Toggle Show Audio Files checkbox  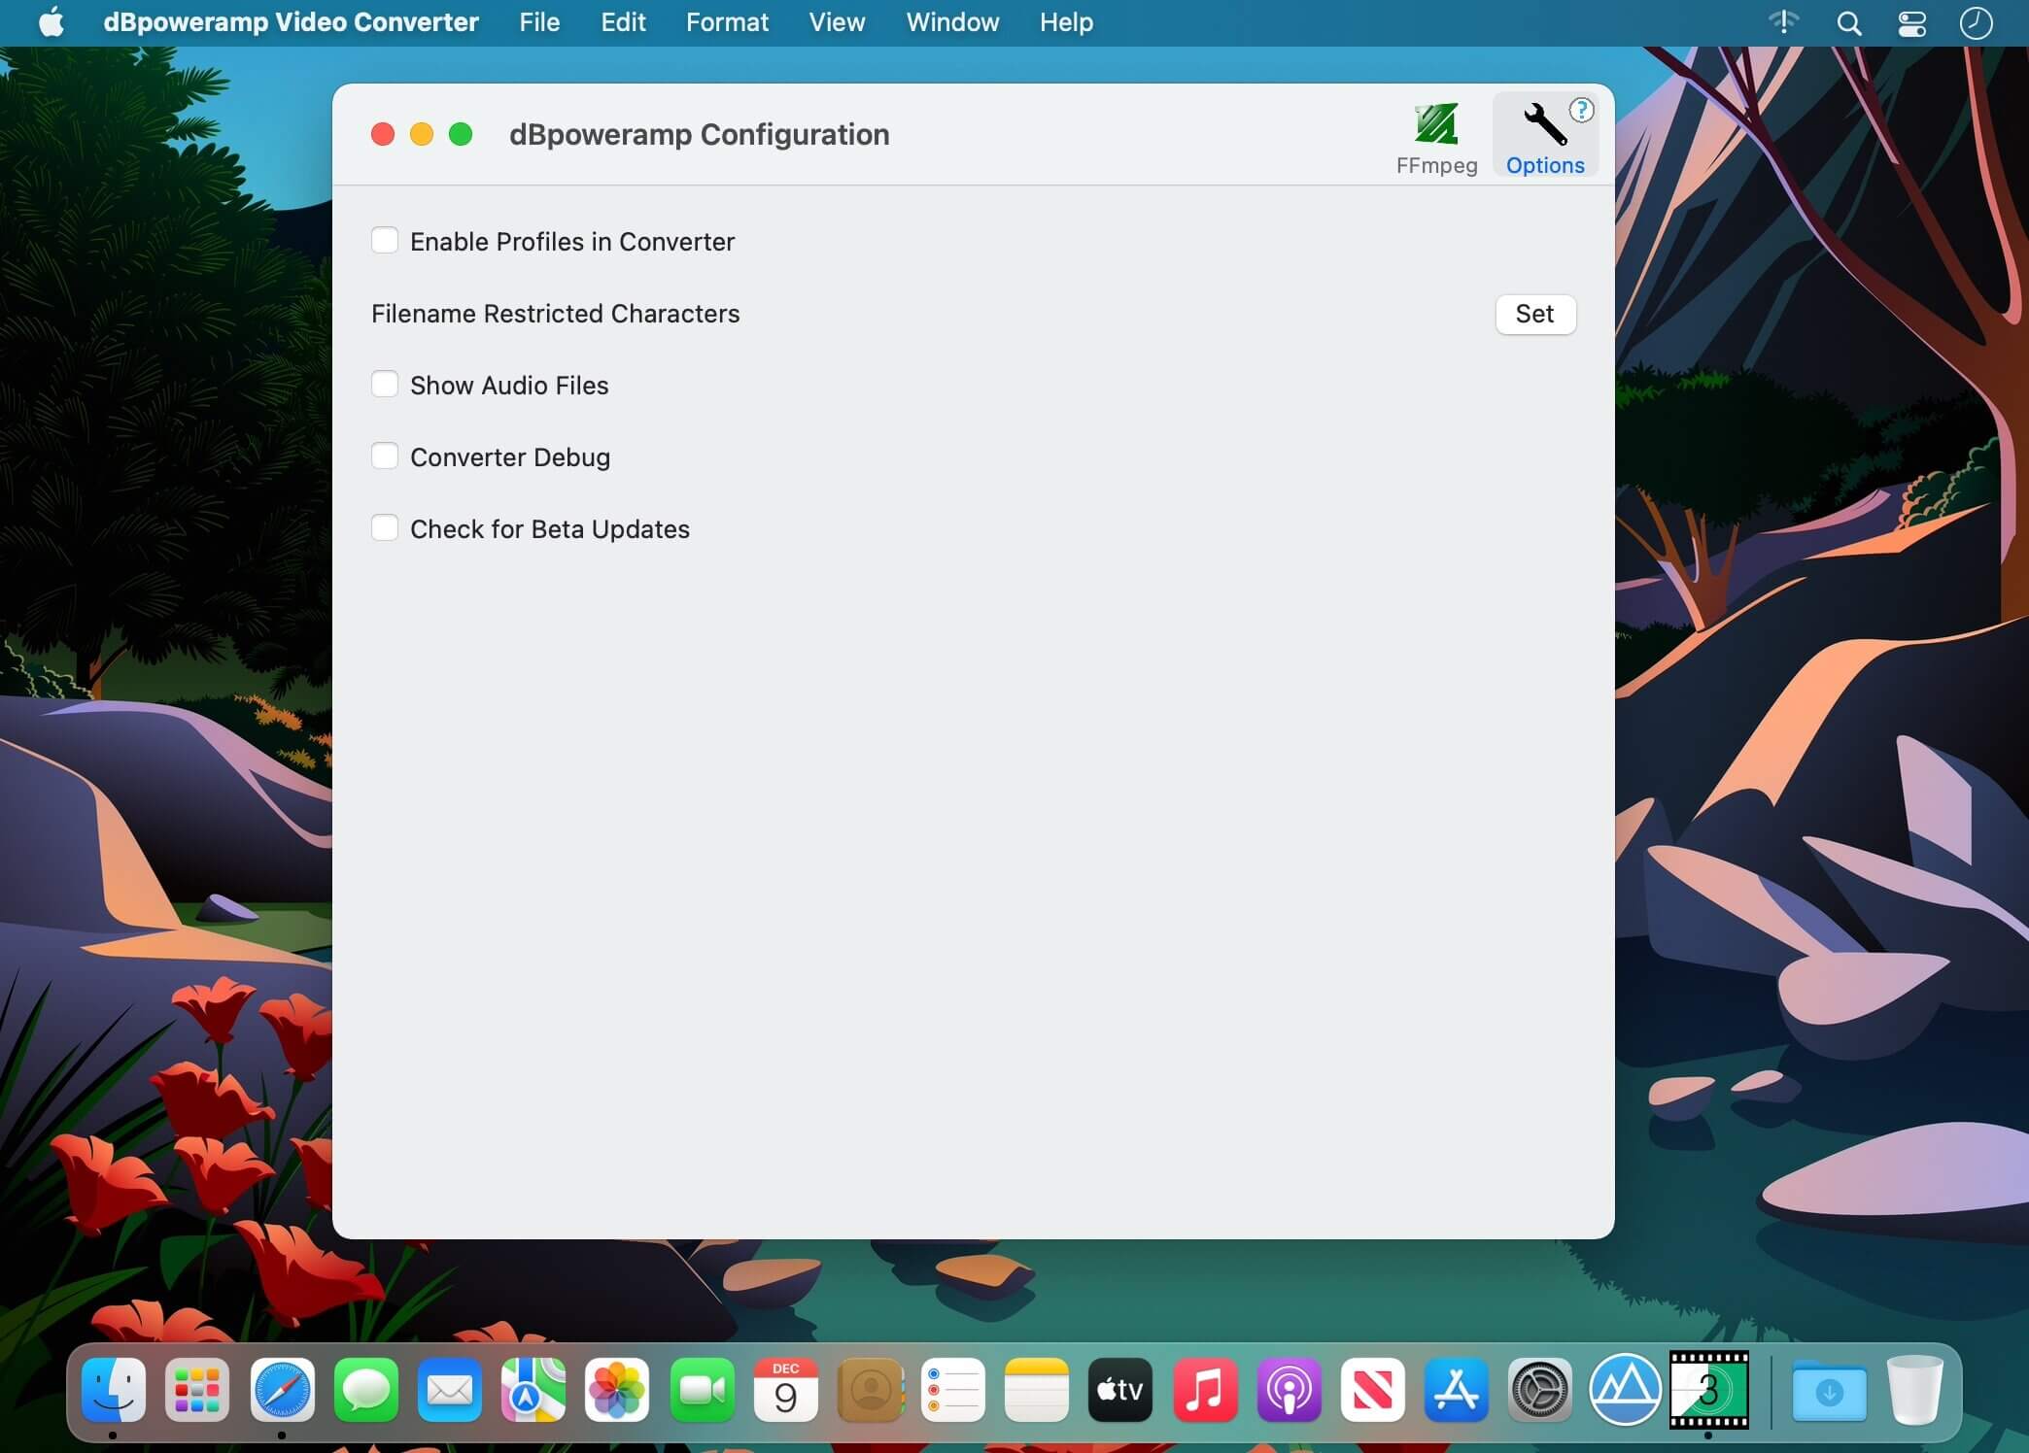tap(385, 384)
